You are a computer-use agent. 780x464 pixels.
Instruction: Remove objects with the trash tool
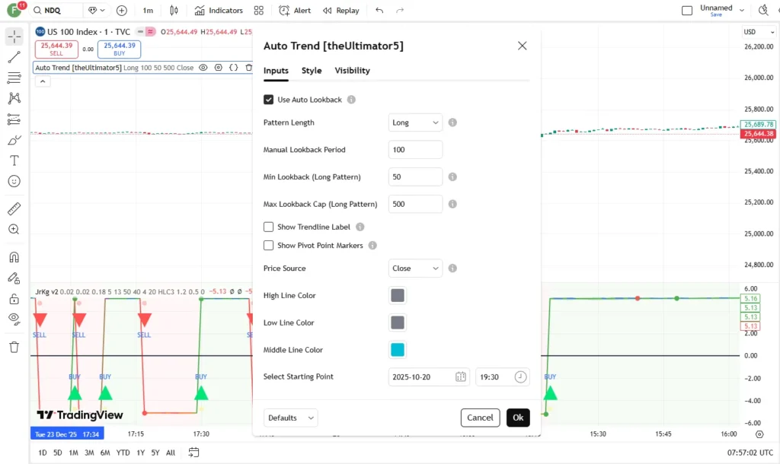14,347
